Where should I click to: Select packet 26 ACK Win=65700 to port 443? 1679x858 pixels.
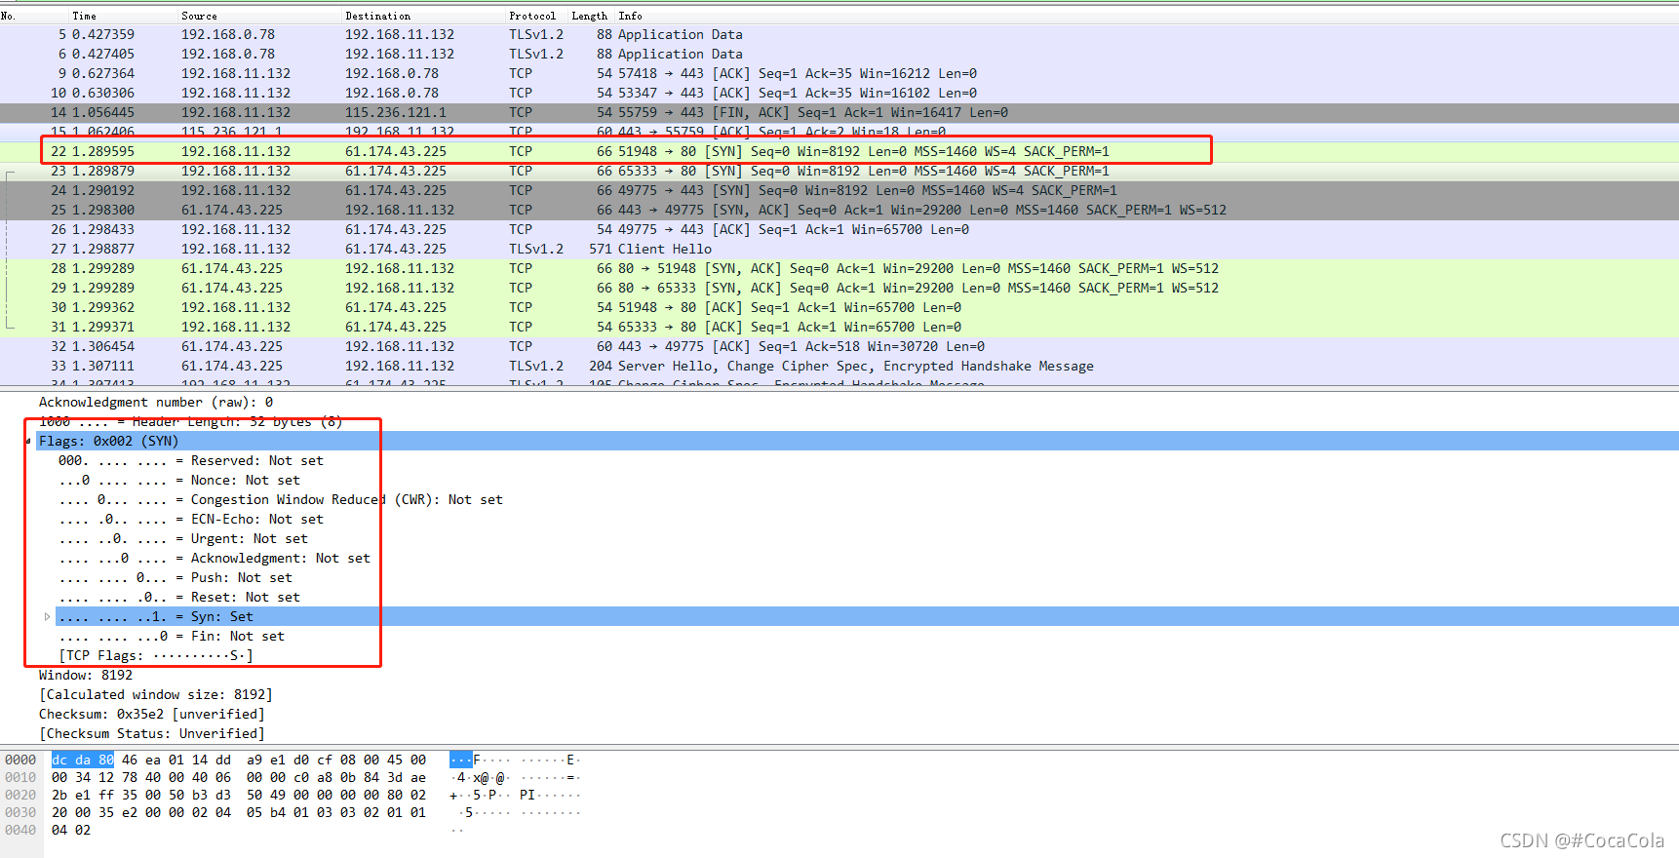click(x=839, y=229)
